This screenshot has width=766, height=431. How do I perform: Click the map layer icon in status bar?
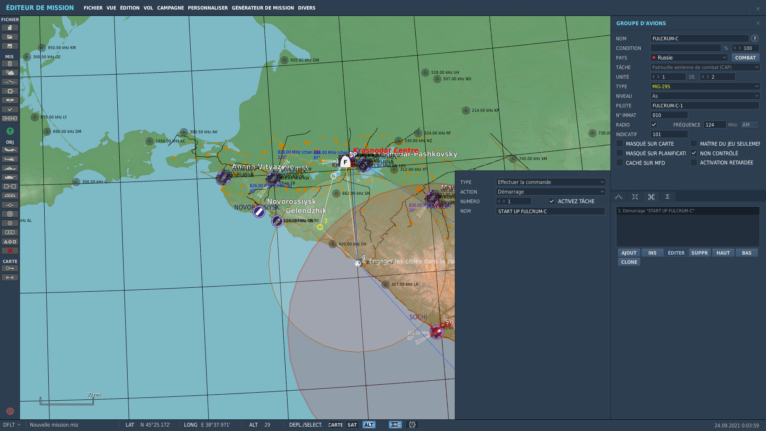[x=395, y=425]
